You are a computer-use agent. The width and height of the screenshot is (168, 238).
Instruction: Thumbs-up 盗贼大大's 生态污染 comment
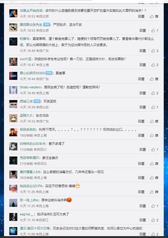click(x=154, y=121)
